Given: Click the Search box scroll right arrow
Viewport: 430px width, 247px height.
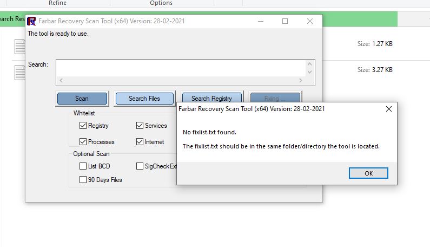Looking at the screenshot, I should (x=301, y=80).
